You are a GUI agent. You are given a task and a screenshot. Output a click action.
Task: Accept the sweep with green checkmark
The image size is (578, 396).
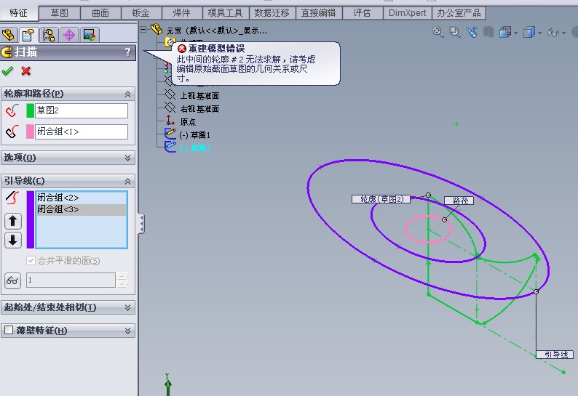(7, 70)
